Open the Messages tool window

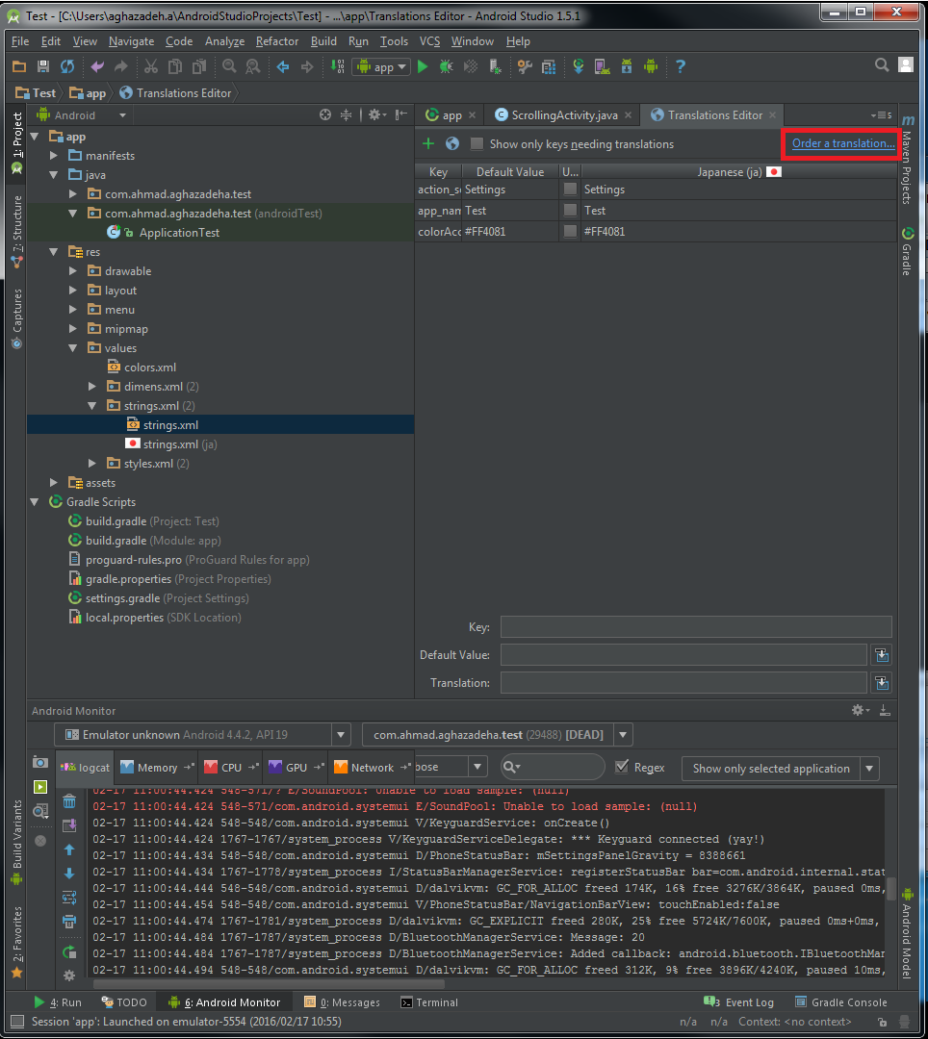(342, 1002)
